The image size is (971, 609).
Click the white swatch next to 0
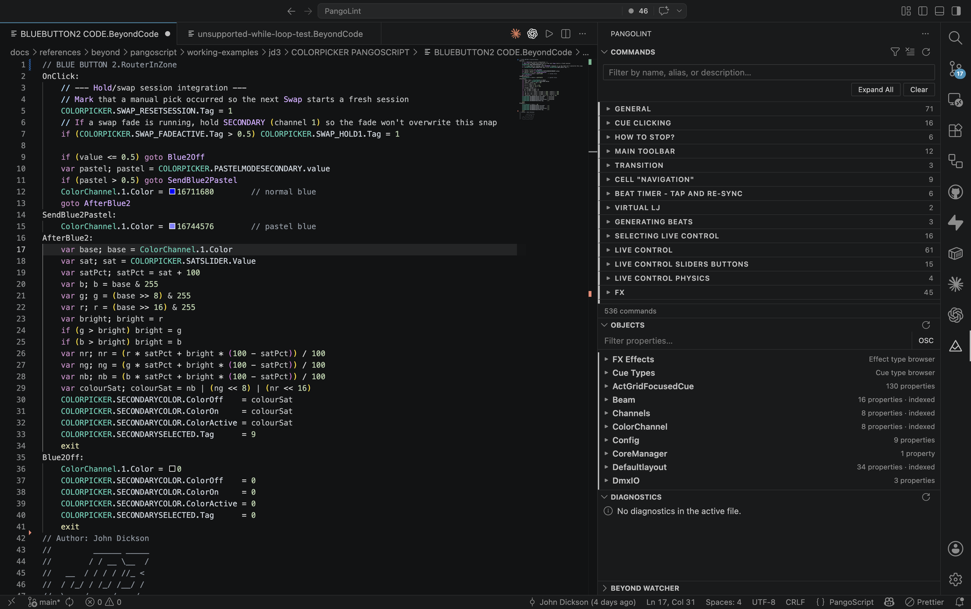172,469
